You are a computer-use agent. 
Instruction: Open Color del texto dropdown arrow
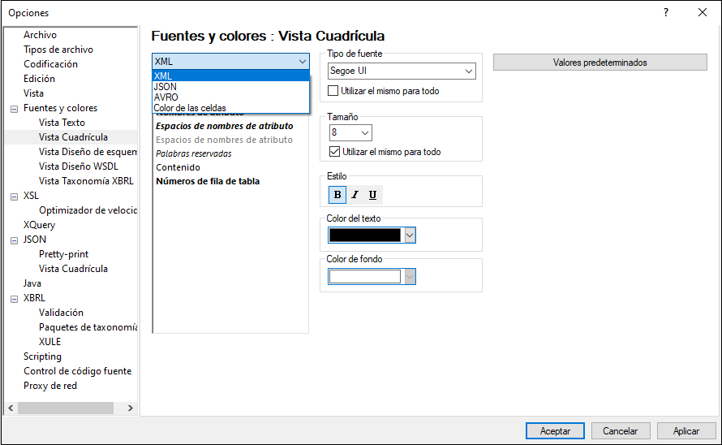pyautogui.click(x=410, y=235)
